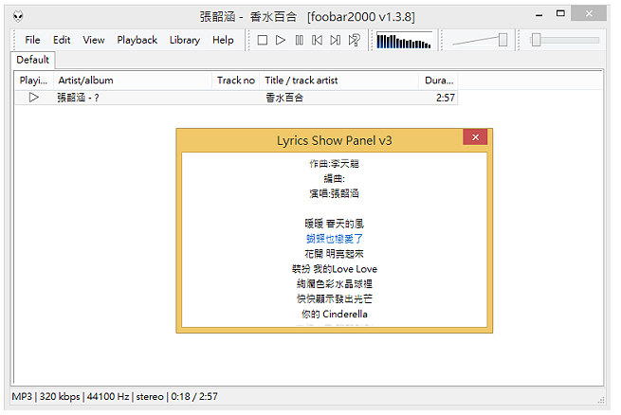The height and width of the screenshot is (415, 621).
Task: Click the 2:57 duration cell
Action: coord(446,98)
